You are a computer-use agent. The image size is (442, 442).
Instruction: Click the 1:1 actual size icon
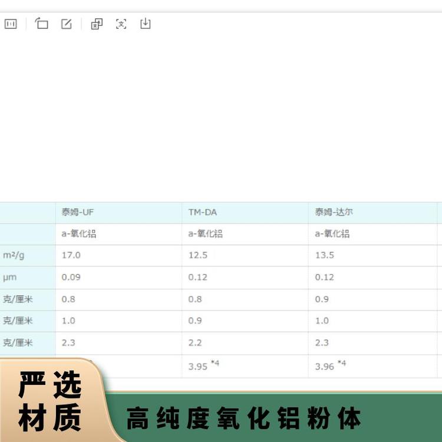click(x=11, y=24)
